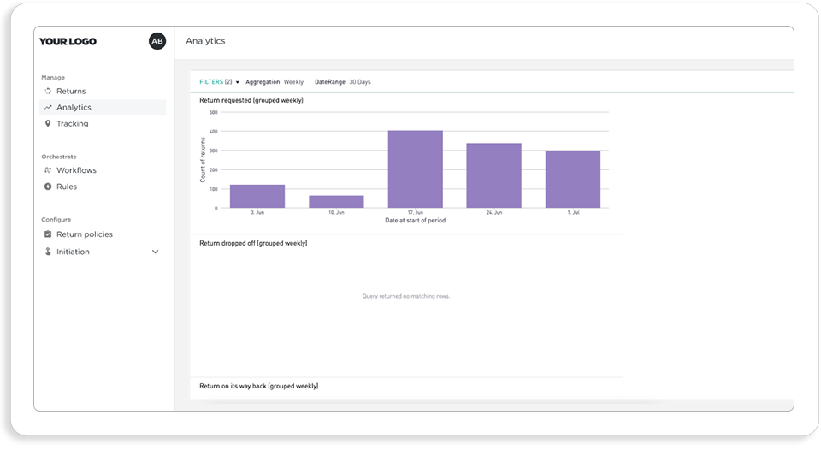This screenshot has width=821, height=462.
Task: Select the 1. Jul chart bar
Action: click(x=573, y=179)
